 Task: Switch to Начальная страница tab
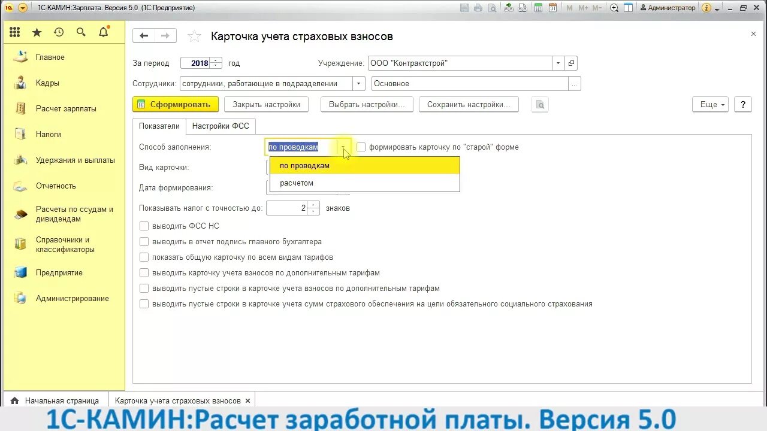point(55,400)
